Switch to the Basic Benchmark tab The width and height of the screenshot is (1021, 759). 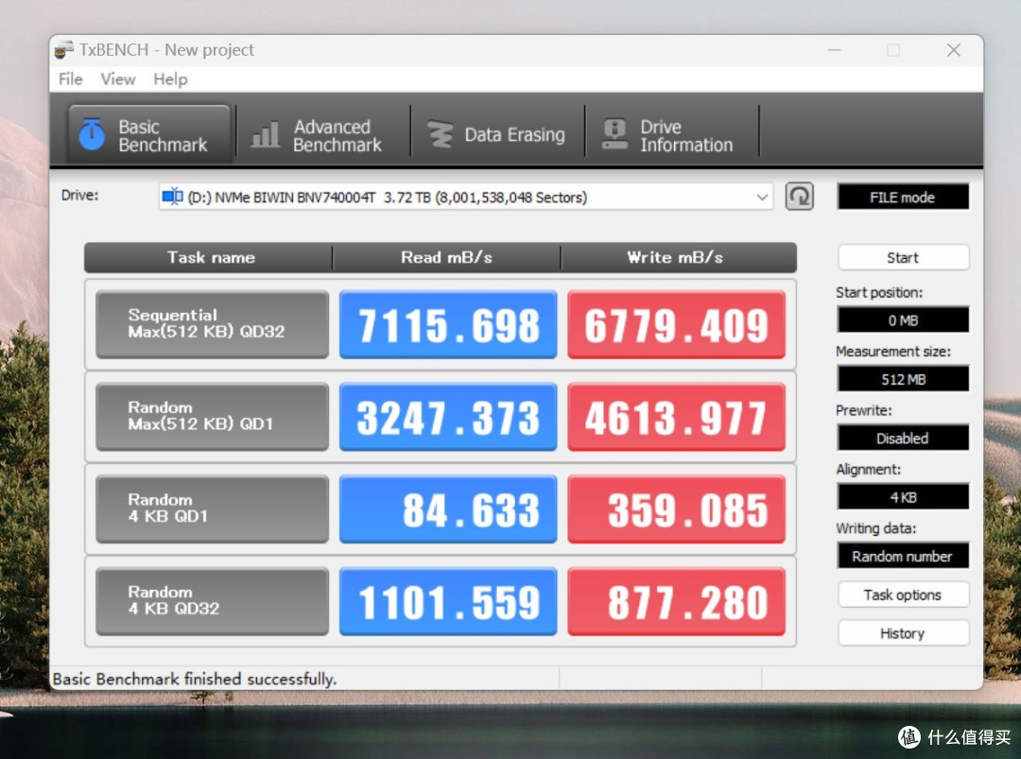(x=149, y=135)
